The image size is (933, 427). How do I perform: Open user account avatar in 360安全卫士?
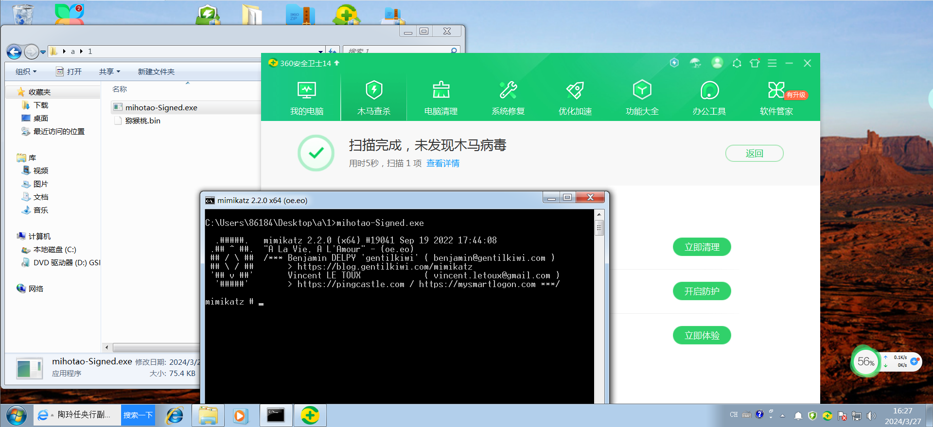717,63
